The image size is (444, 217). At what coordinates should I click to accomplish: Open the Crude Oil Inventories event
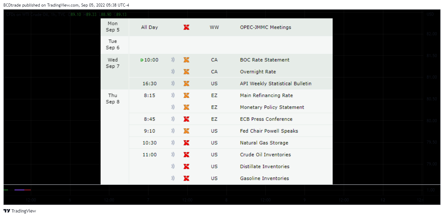point(265,155)
